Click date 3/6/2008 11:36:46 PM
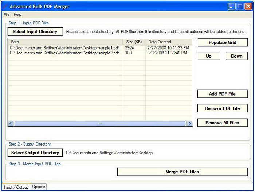This screenshot has height=192, width=255. click(167, 53)
